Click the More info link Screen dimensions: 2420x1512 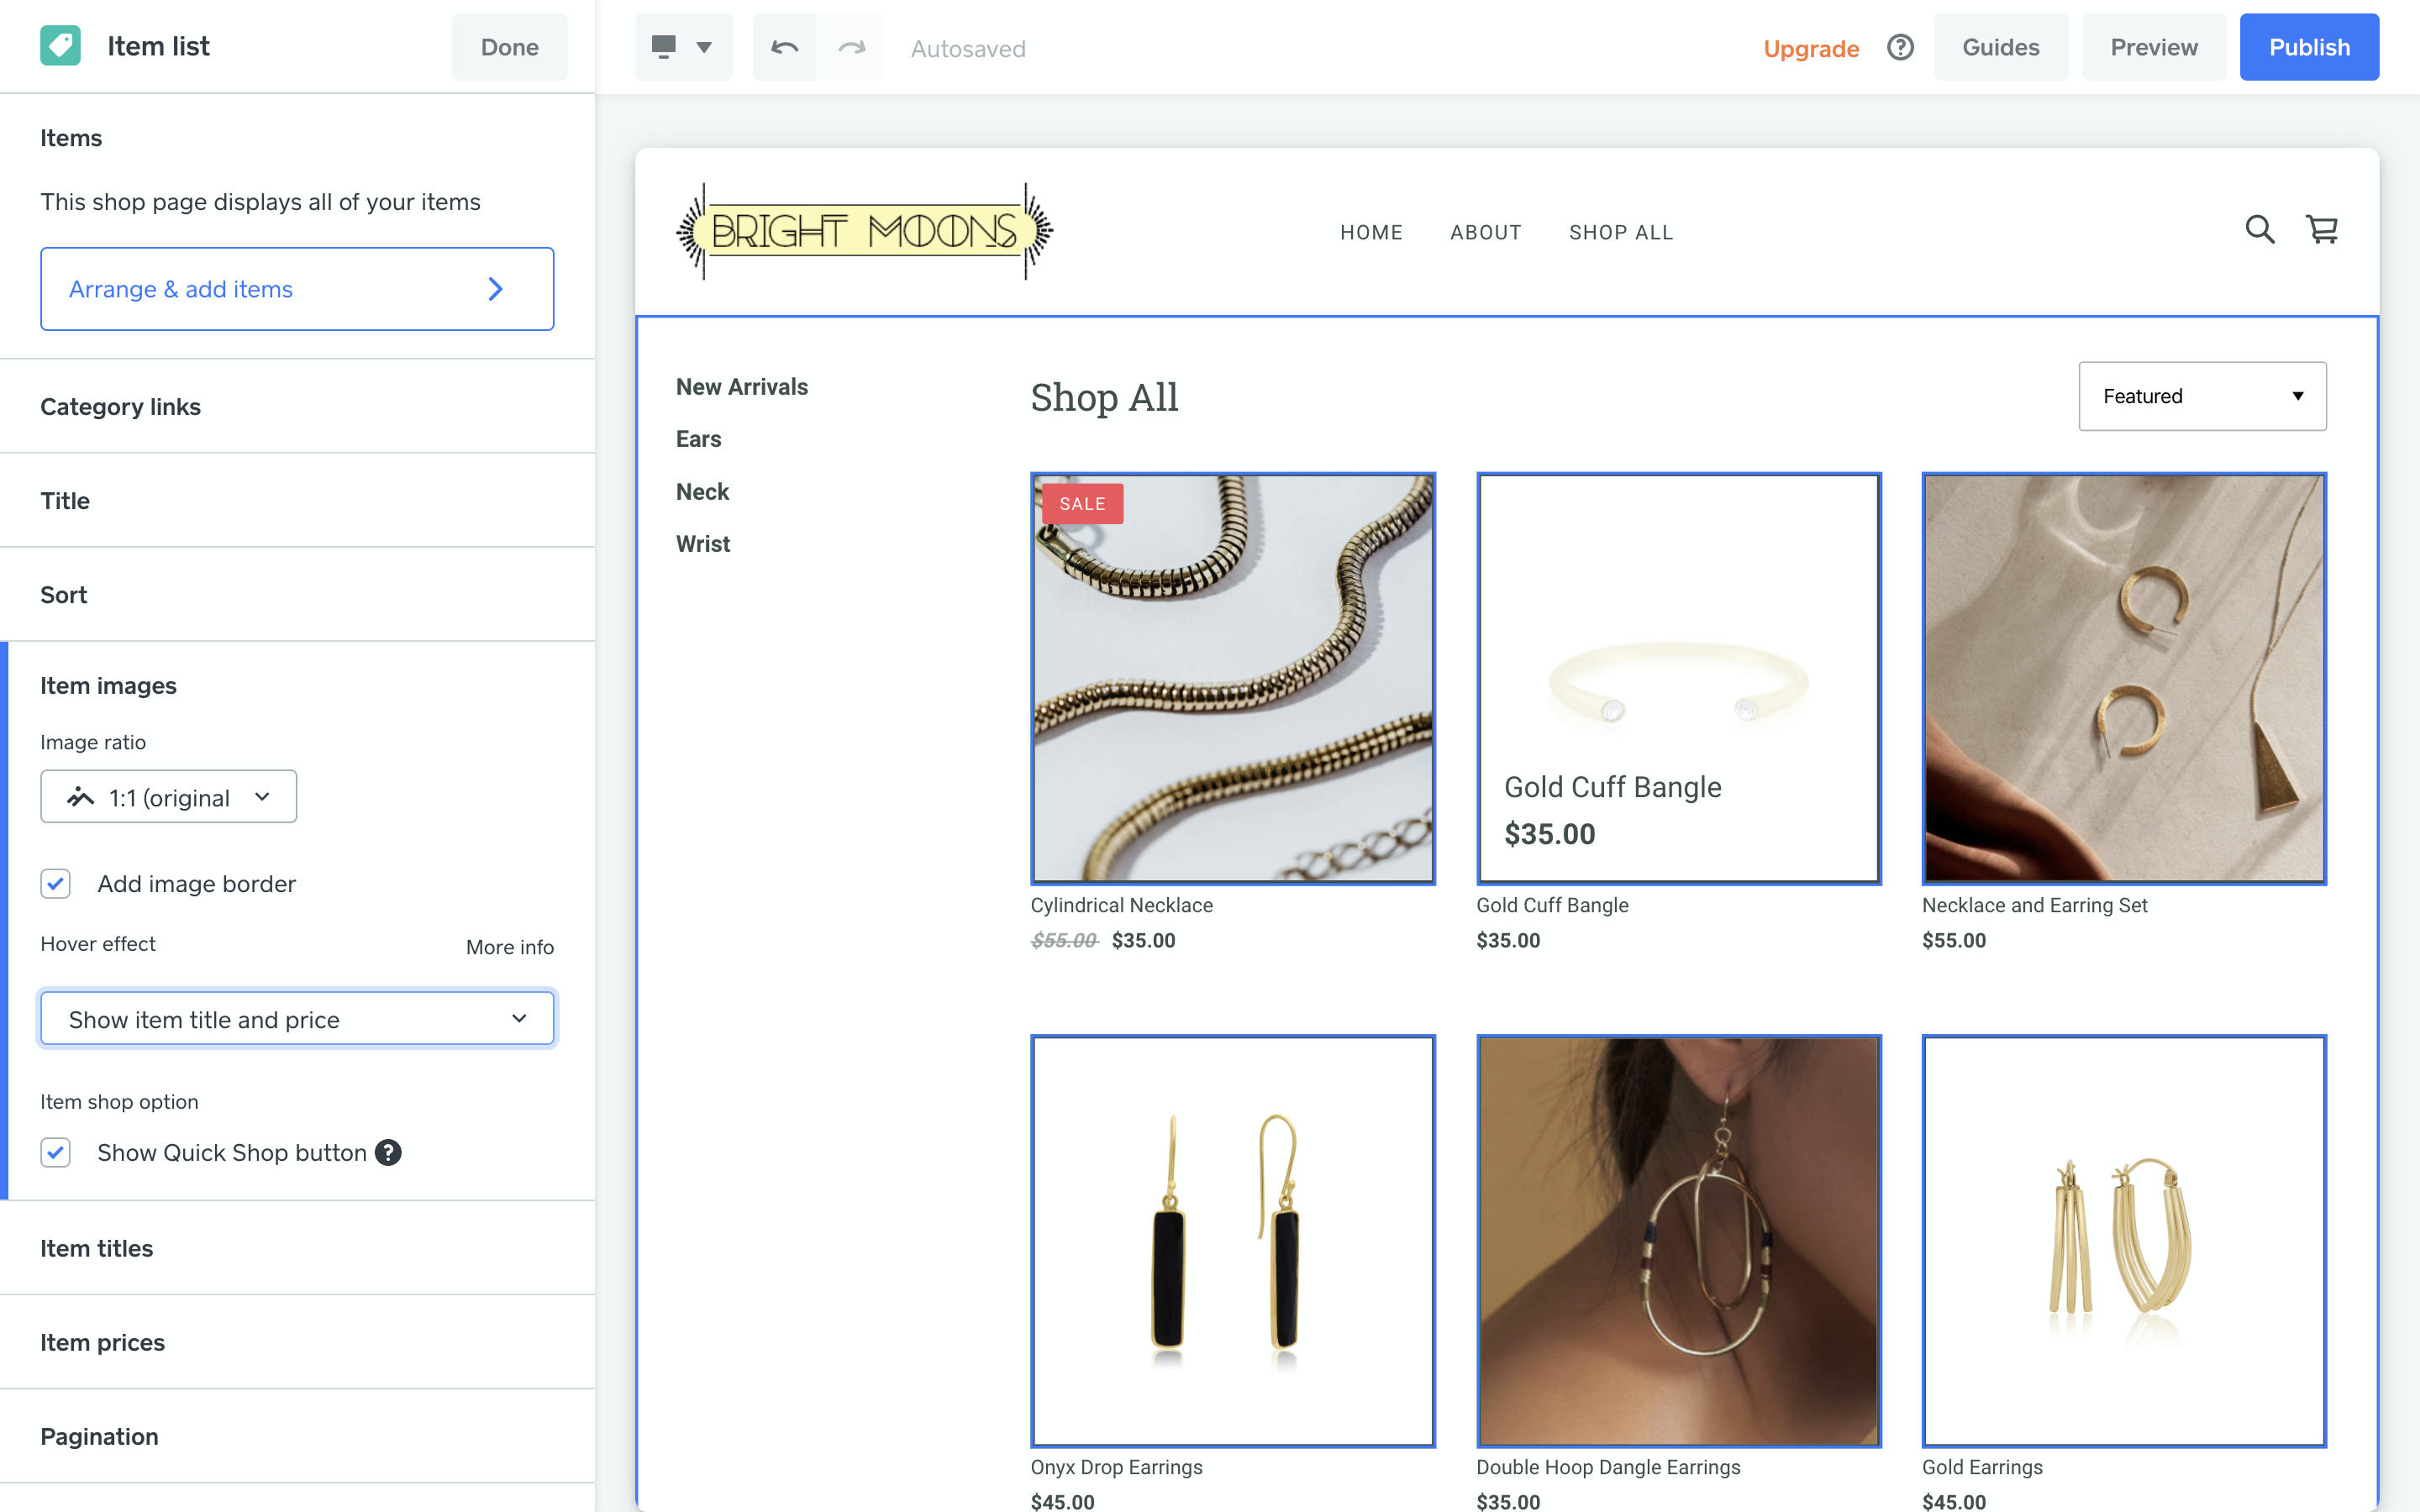[x=510, y=947]
